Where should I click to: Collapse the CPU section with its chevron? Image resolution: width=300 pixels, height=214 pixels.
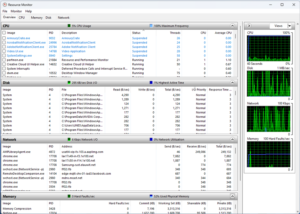click(232, 26)
